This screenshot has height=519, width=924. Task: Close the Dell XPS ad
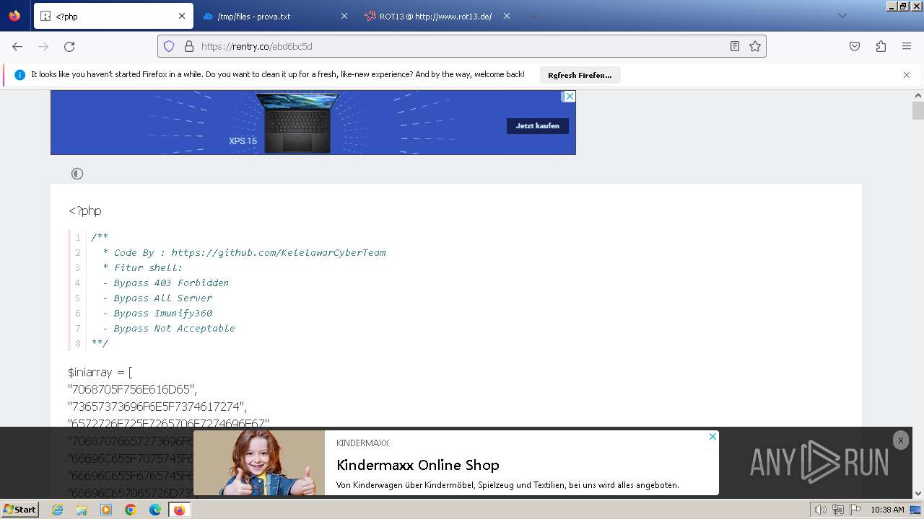pos(569,97)
